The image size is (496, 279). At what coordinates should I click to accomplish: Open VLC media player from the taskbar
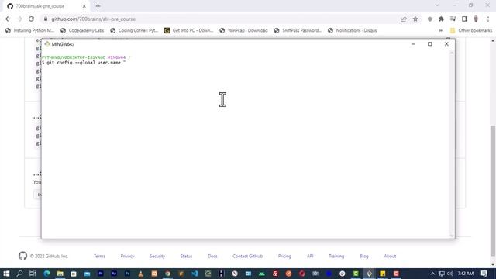coord(141,274)
